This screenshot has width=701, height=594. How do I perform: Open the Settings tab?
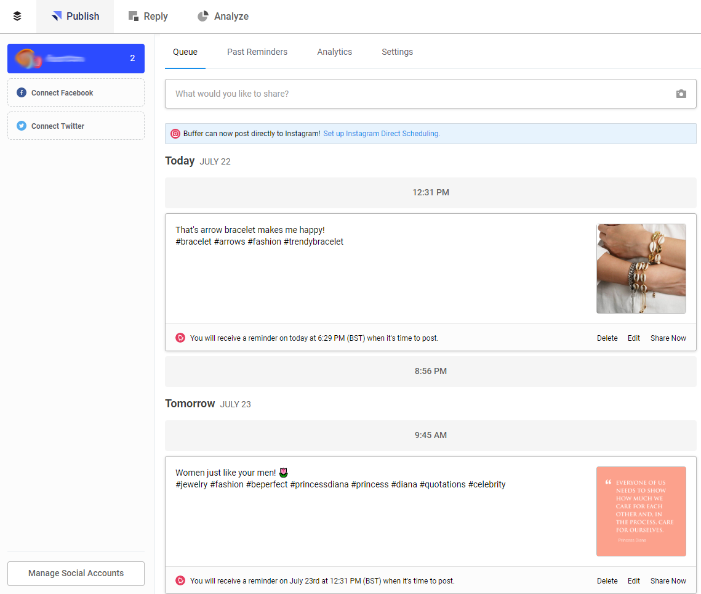tap(397, 52)
